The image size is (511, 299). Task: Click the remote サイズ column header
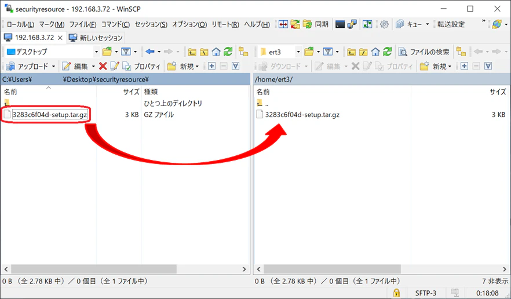[x=461, y=92]
